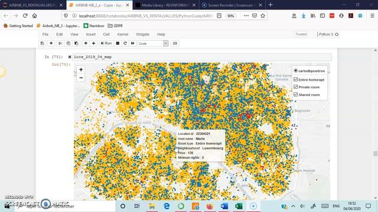
Task: Open the Getting Started bookmark
Action: coord(18,26)
